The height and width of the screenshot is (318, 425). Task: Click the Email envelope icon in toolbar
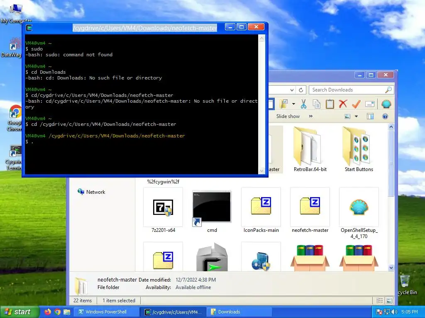click(370, 104)
